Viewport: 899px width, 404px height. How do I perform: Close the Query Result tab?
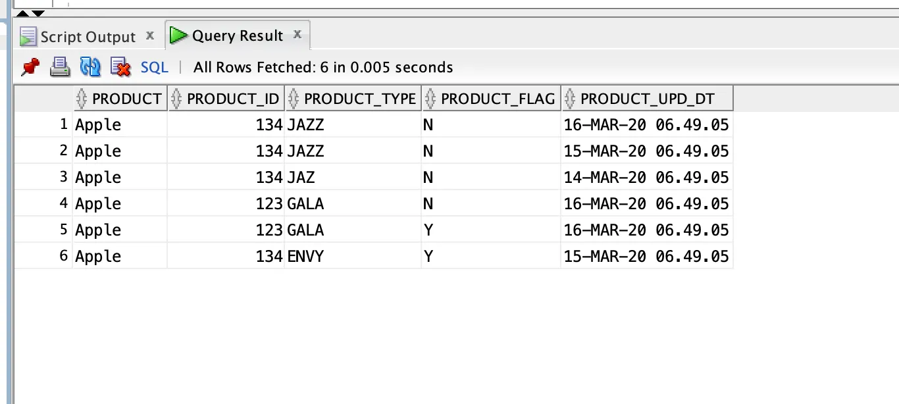(x=297, y=34)
